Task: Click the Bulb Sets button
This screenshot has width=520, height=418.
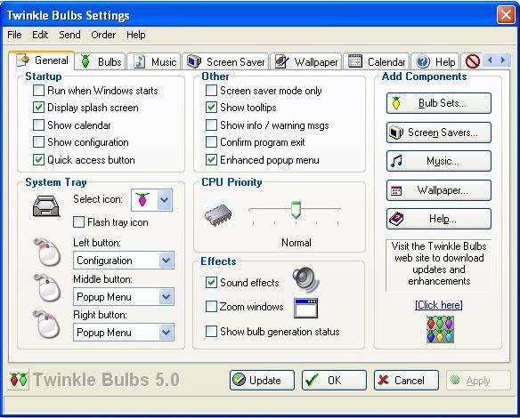Action: [438, 103]
